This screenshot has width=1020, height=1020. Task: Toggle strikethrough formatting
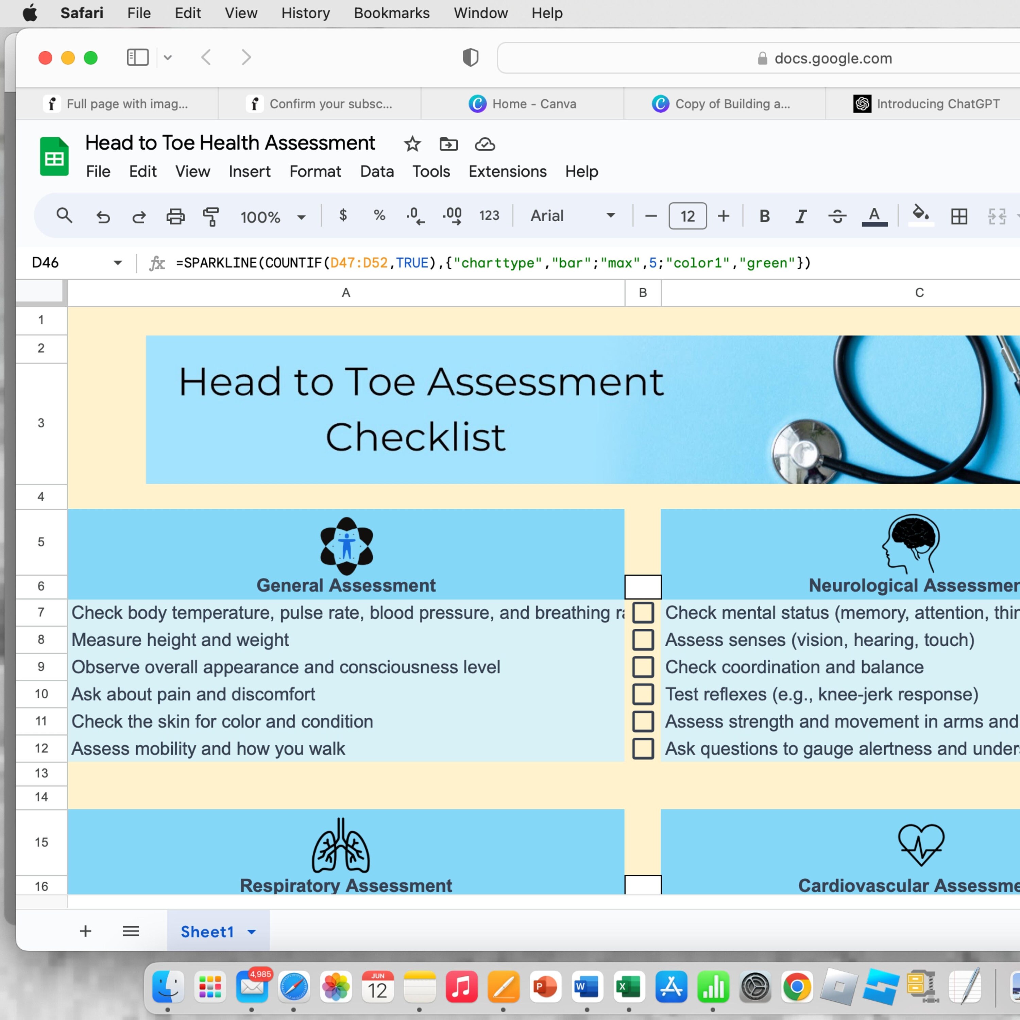click(x=837, y=216)
